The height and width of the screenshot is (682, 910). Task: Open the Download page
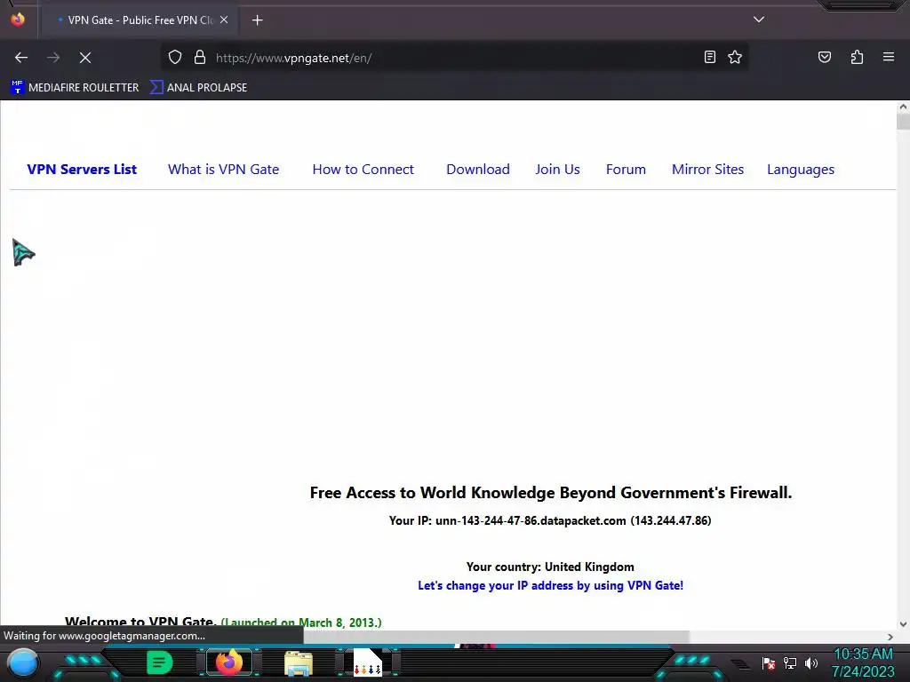click(477, 170)
